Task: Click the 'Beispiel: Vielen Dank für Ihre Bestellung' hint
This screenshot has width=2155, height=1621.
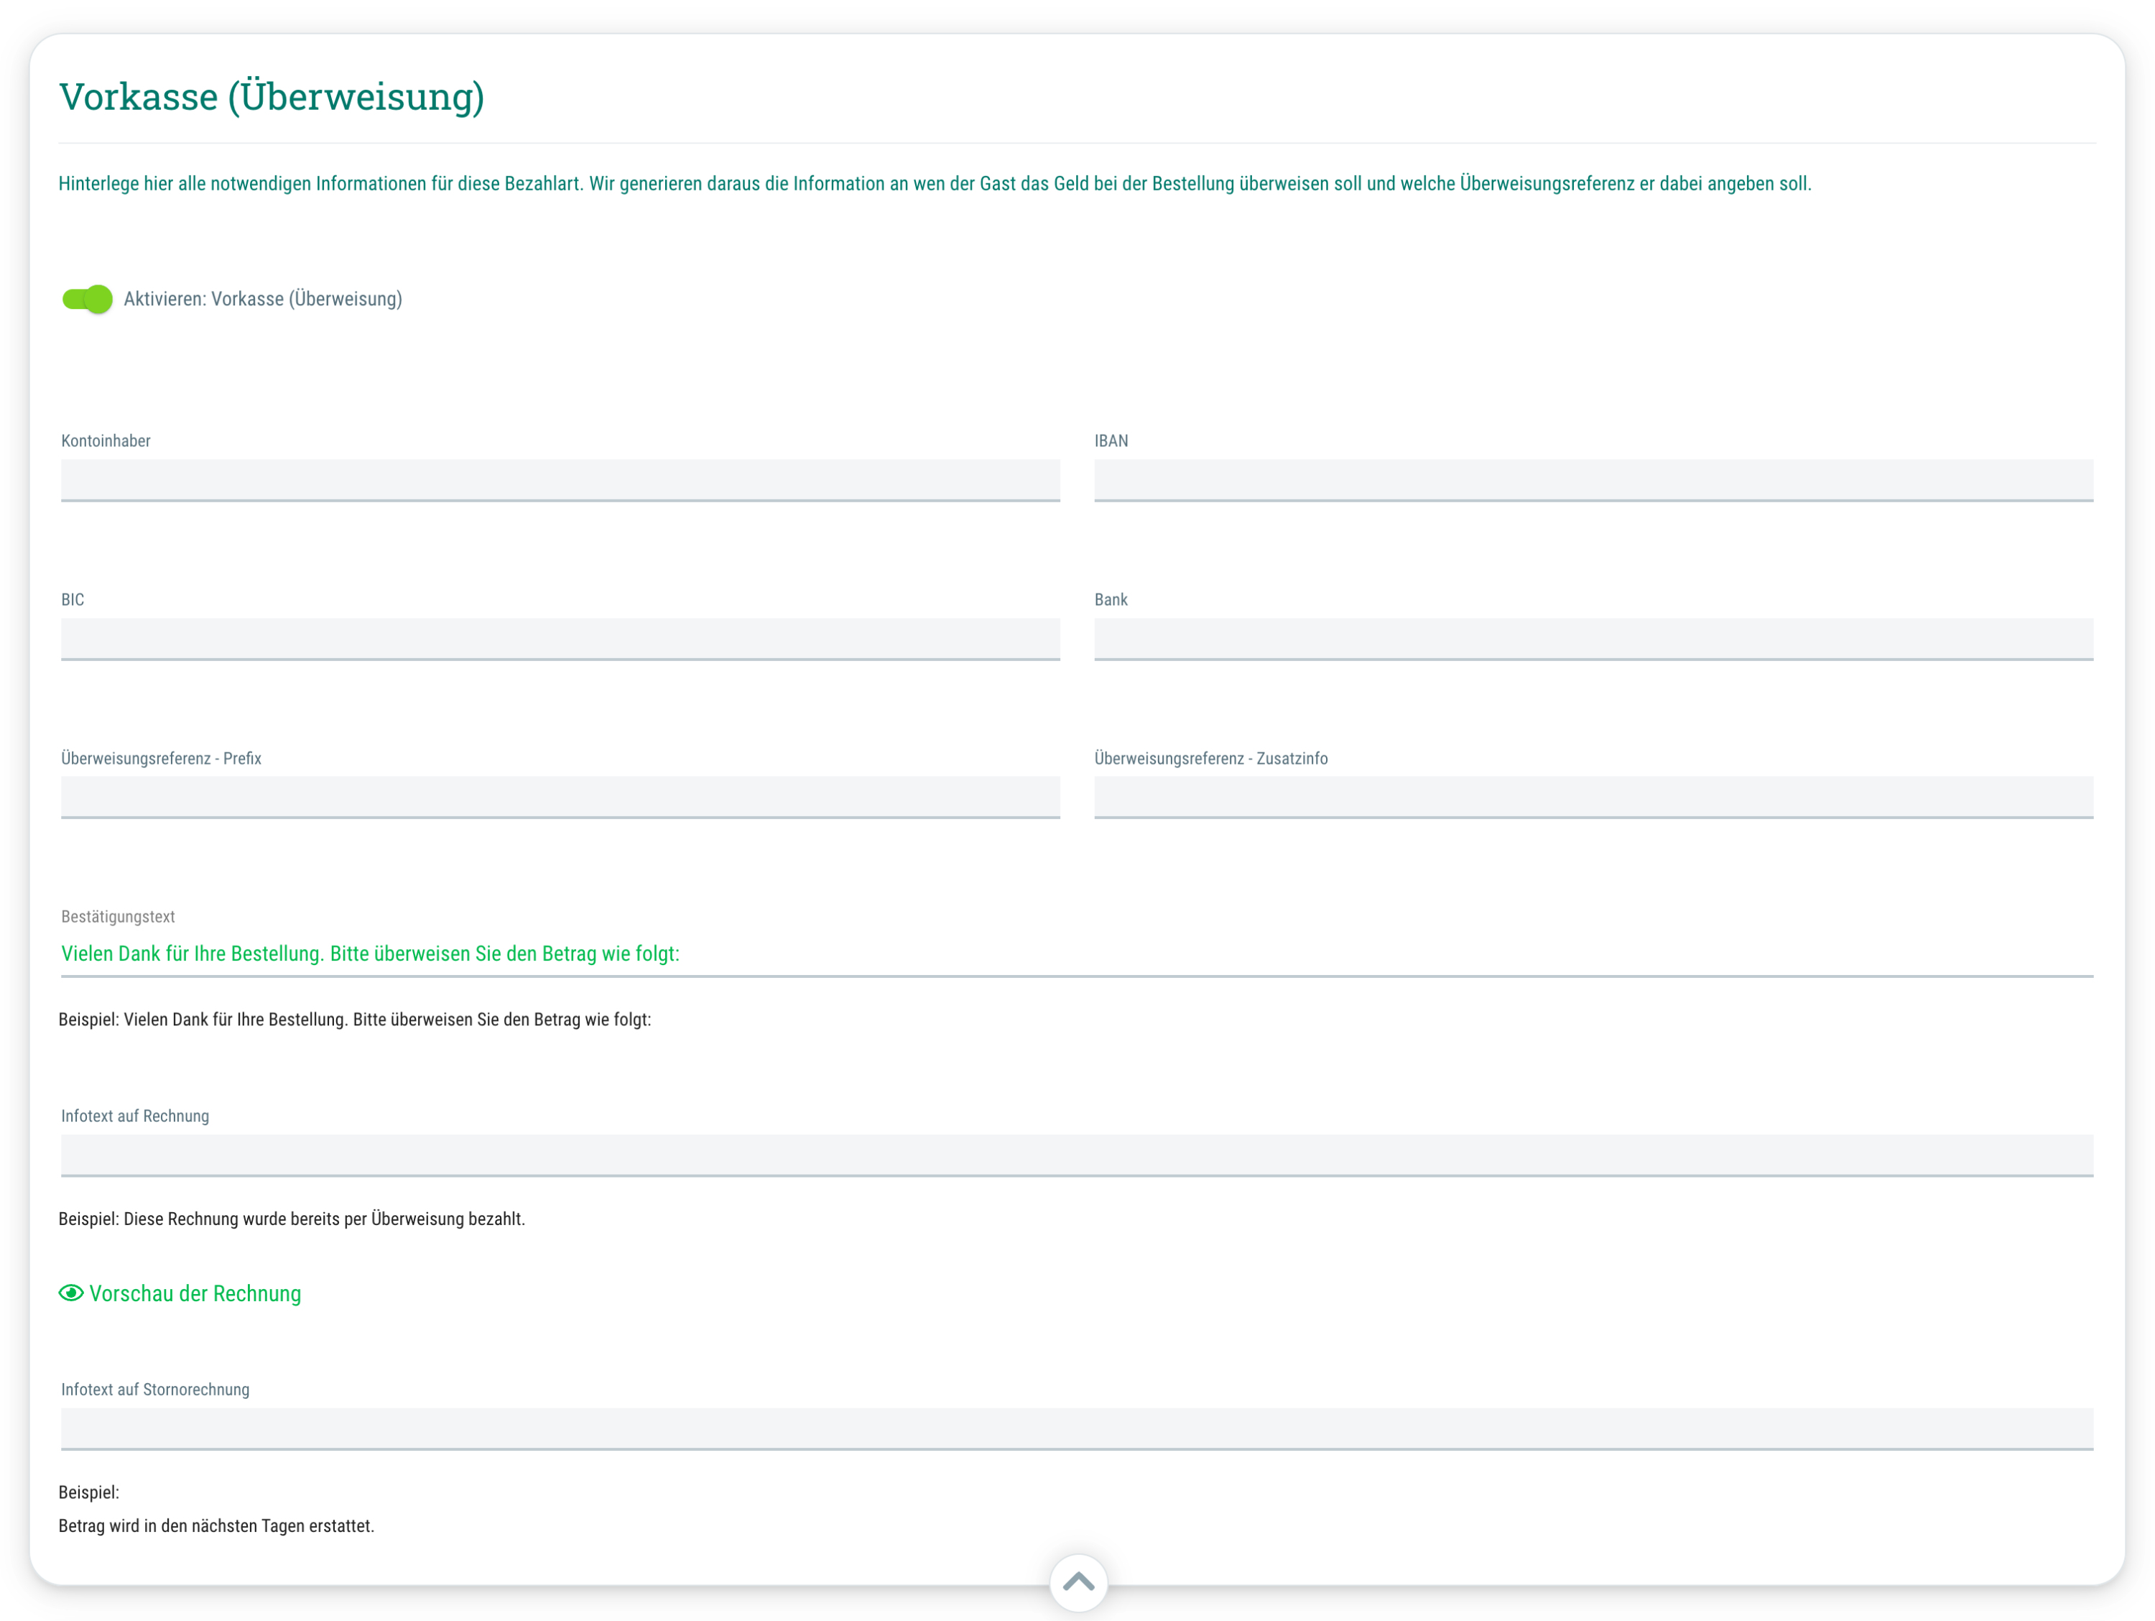Action: [355, 1020]
